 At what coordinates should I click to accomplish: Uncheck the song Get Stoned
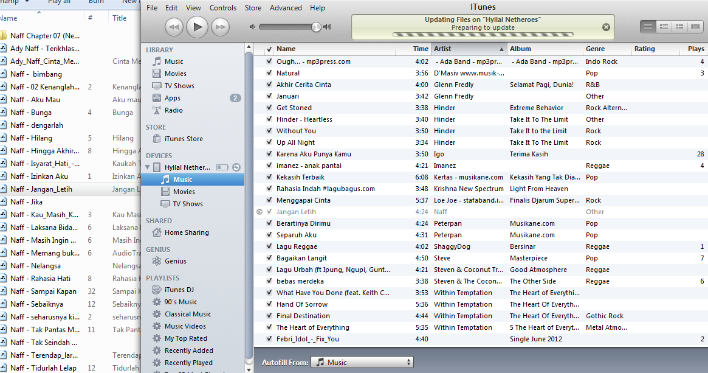[x=269, y=108]
